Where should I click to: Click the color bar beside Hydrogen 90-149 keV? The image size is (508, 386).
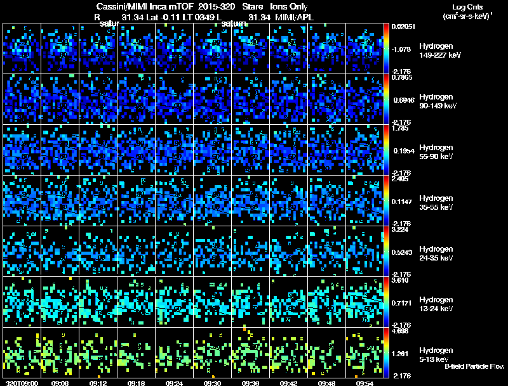pyautogui.click(x=386, y=100)
